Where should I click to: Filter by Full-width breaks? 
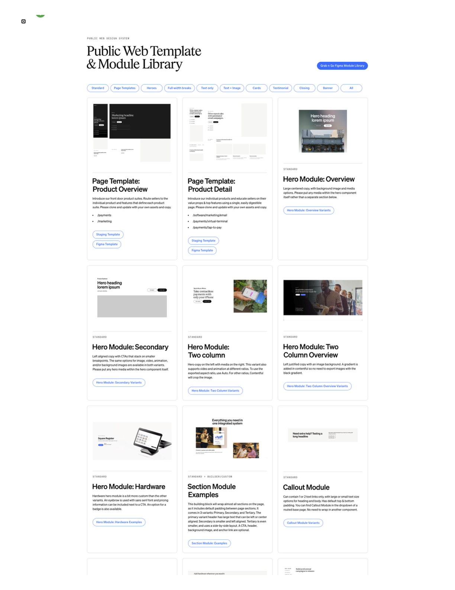180,88
